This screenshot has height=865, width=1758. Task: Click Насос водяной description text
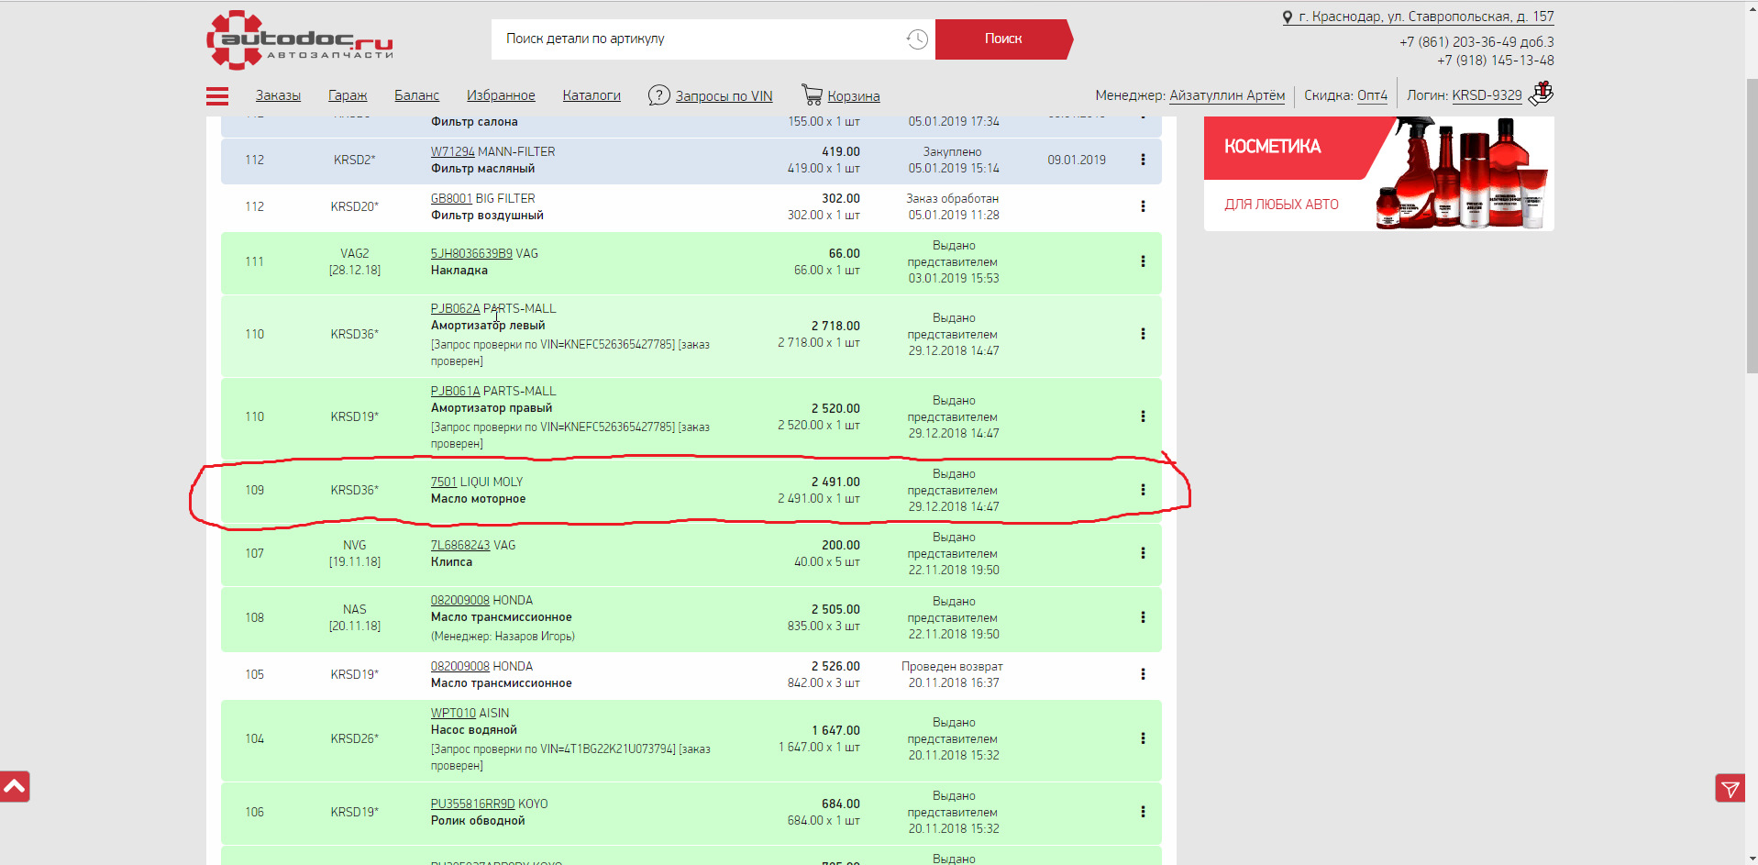coord(474,730)
